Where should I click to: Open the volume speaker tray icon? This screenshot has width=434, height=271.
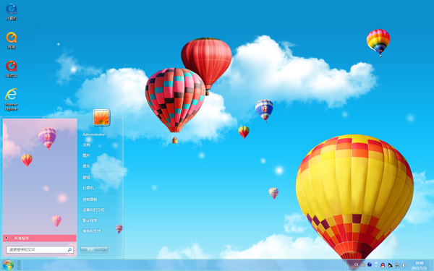[x=404, y=265]
